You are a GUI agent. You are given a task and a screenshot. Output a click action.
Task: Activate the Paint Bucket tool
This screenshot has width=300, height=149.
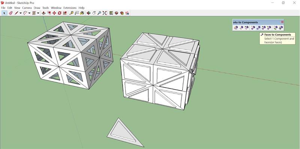click(82, 13)
